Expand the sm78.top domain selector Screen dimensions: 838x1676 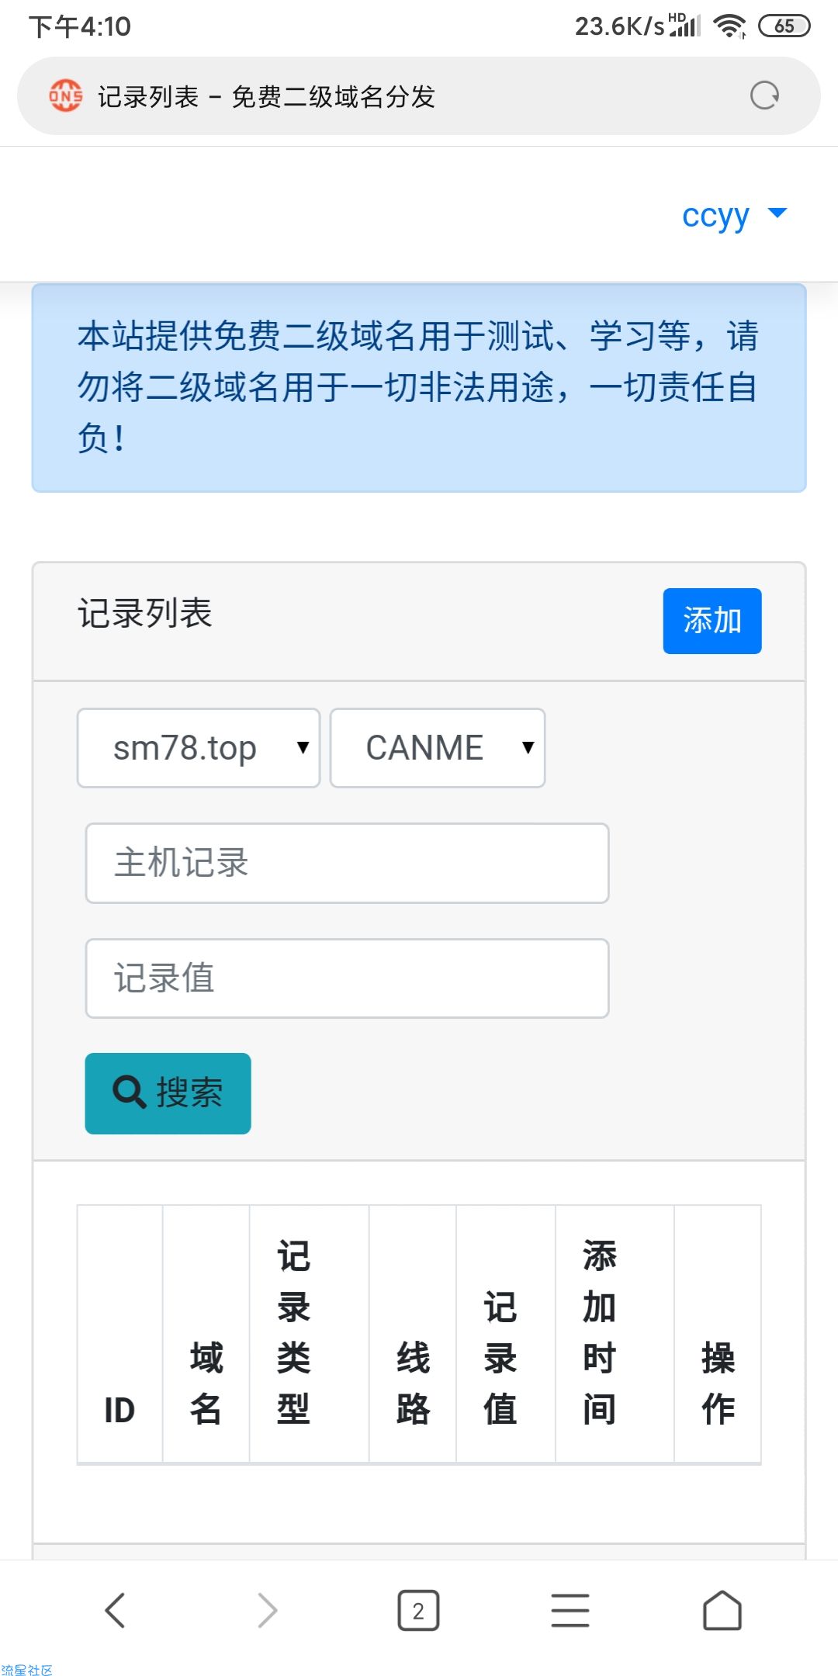[x=199, y=748]
